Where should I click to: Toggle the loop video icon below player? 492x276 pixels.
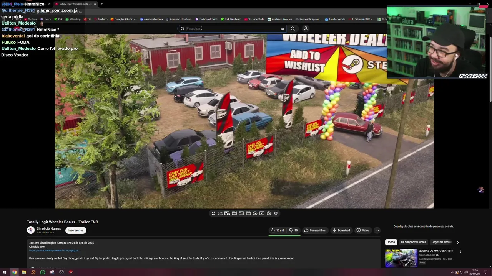coord(213,214)
